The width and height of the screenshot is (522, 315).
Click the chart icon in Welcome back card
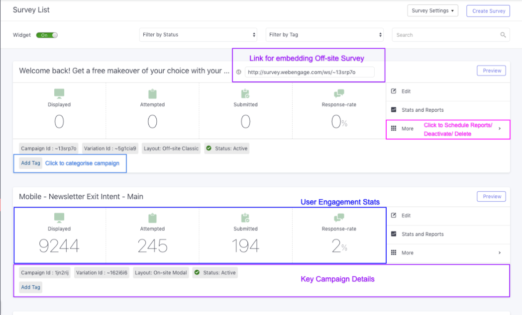click(394, 110)
